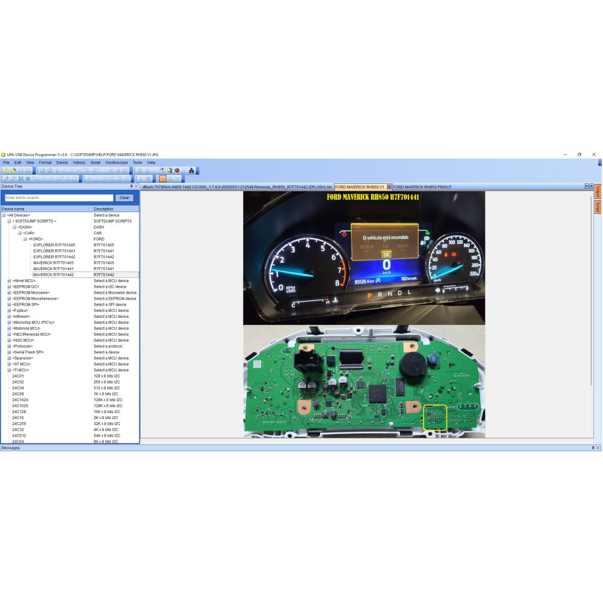The image size is (603, 603).
Task: Open the debug toolbar overflow arrow
Action: [x=198, y=172]
